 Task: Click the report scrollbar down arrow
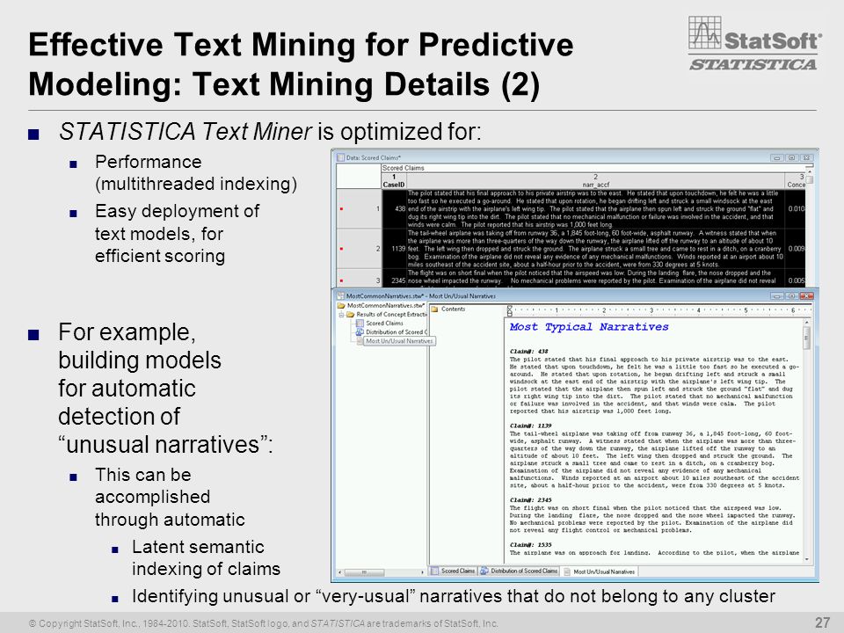tap(806, 560)
